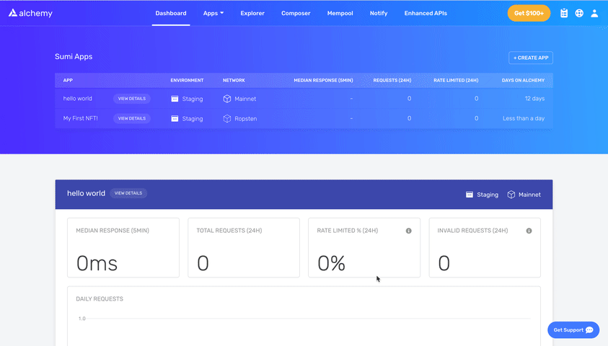Open Notify from the top navigation
Screen dimensions: 608x346
pos(379,13)
